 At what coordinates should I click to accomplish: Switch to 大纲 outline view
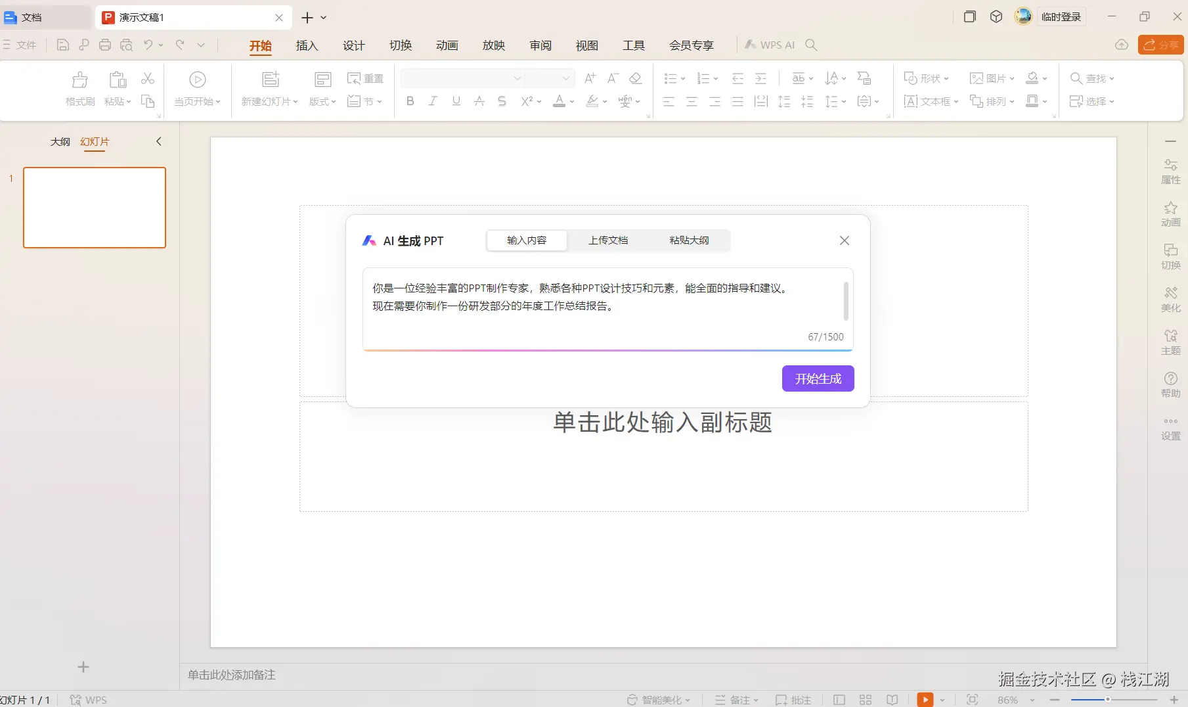click(60, 142)
